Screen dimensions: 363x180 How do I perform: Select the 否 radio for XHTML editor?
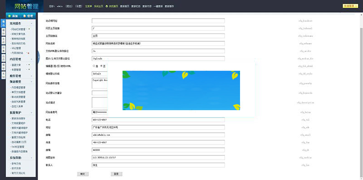[101, 66]
